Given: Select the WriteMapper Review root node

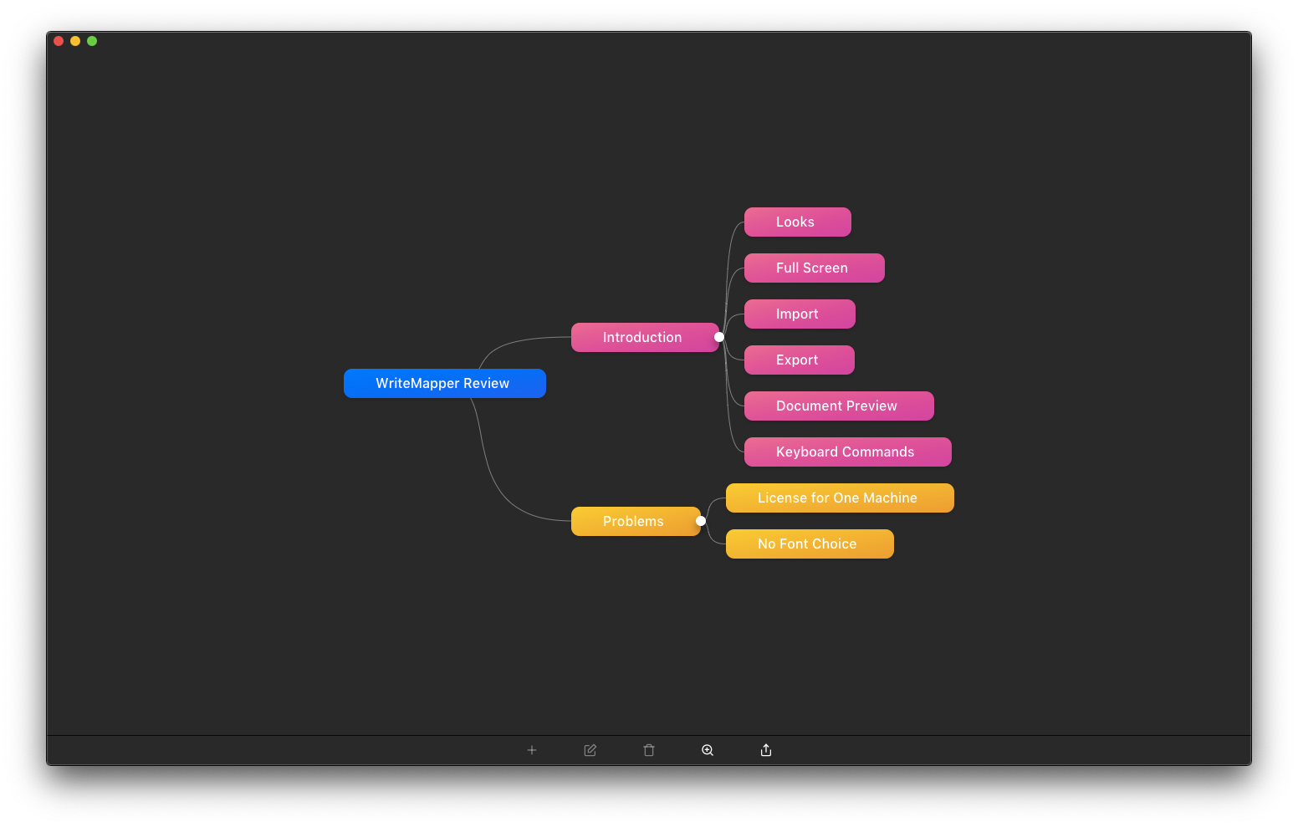Looking at the screenshot, I should [445, 383].
